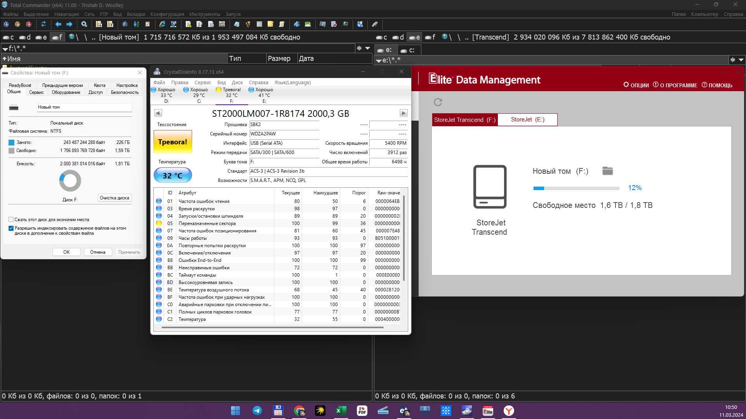746x419 pixels.
Task: Click the 32 °C temperature button
Action: pyautogui.click(x=173, y=175)
